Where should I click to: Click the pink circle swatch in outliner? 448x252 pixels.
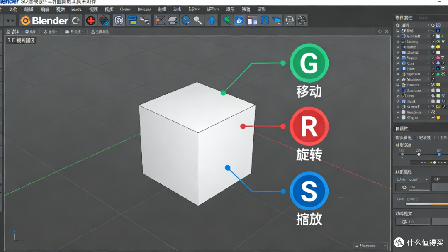438,58
